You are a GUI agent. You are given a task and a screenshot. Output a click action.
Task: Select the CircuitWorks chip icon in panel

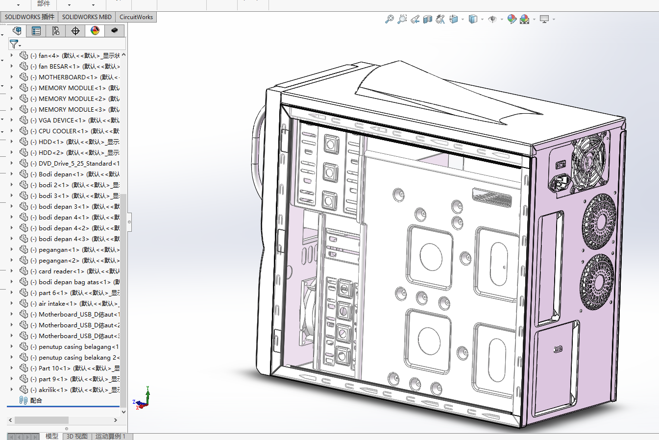click(x=114, y=30)
